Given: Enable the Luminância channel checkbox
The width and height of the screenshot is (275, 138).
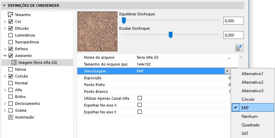Looking at the screenshot, I should 11,35.
